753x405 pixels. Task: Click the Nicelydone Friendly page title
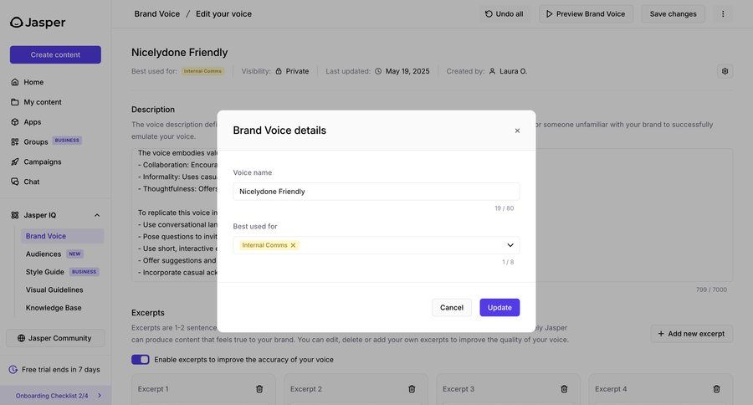[180, 53]
